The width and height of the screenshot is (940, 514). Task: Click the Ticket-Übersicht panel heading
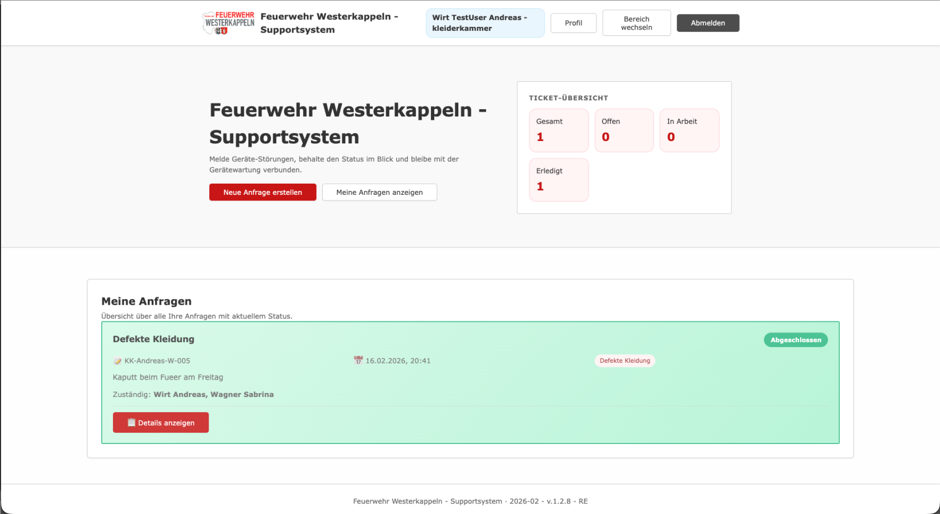click(568, 97)
